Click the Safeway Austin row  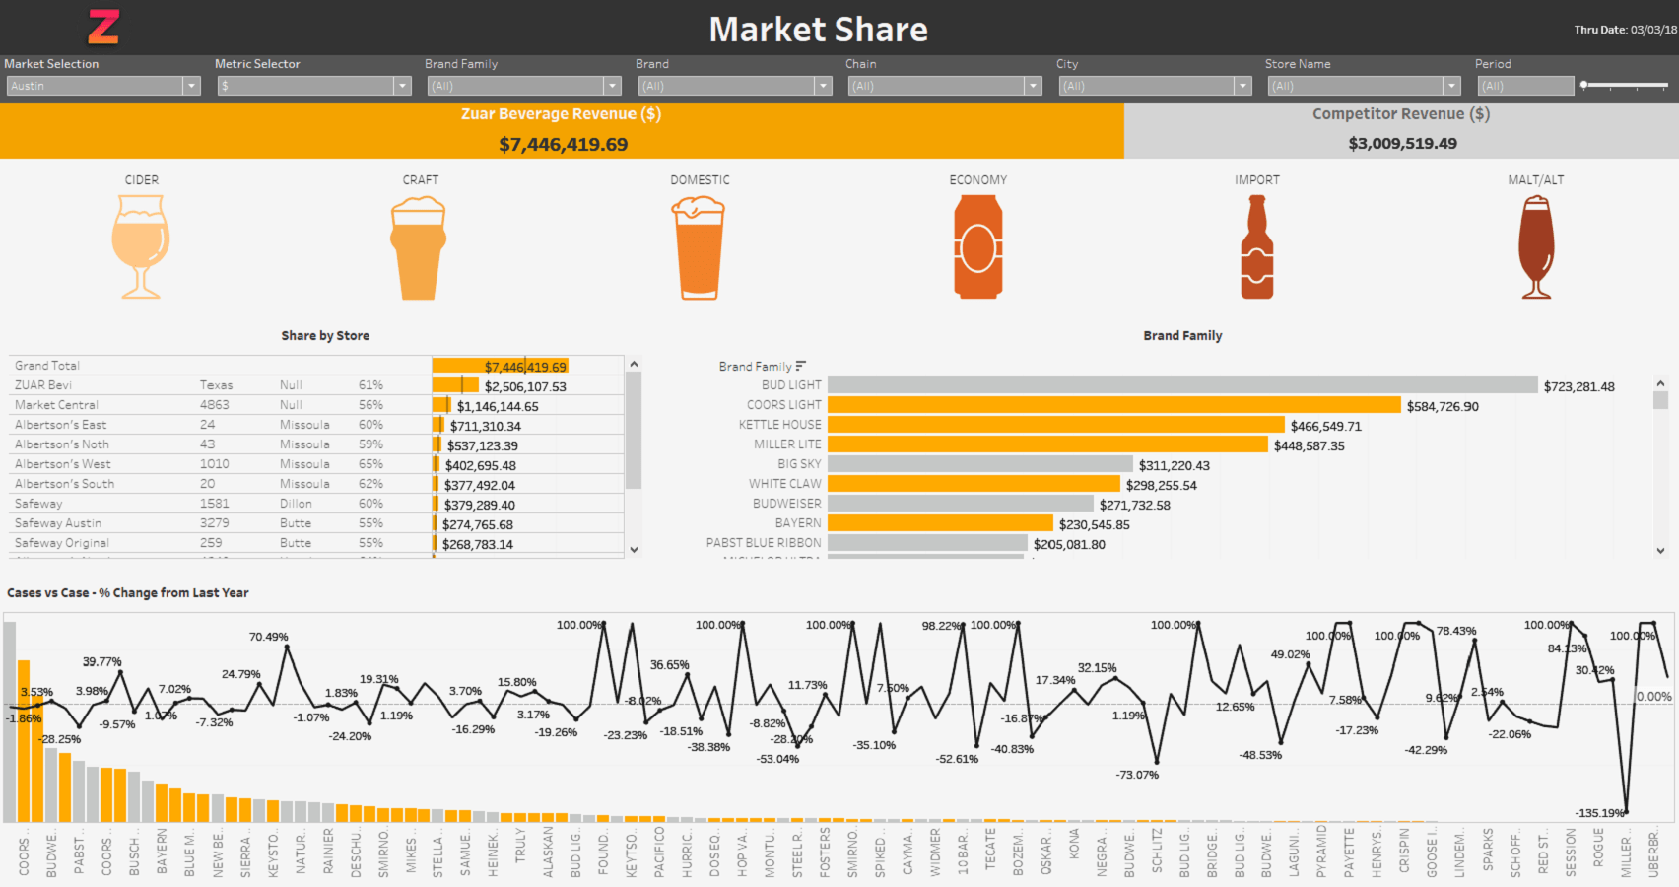tap(316, 523)
